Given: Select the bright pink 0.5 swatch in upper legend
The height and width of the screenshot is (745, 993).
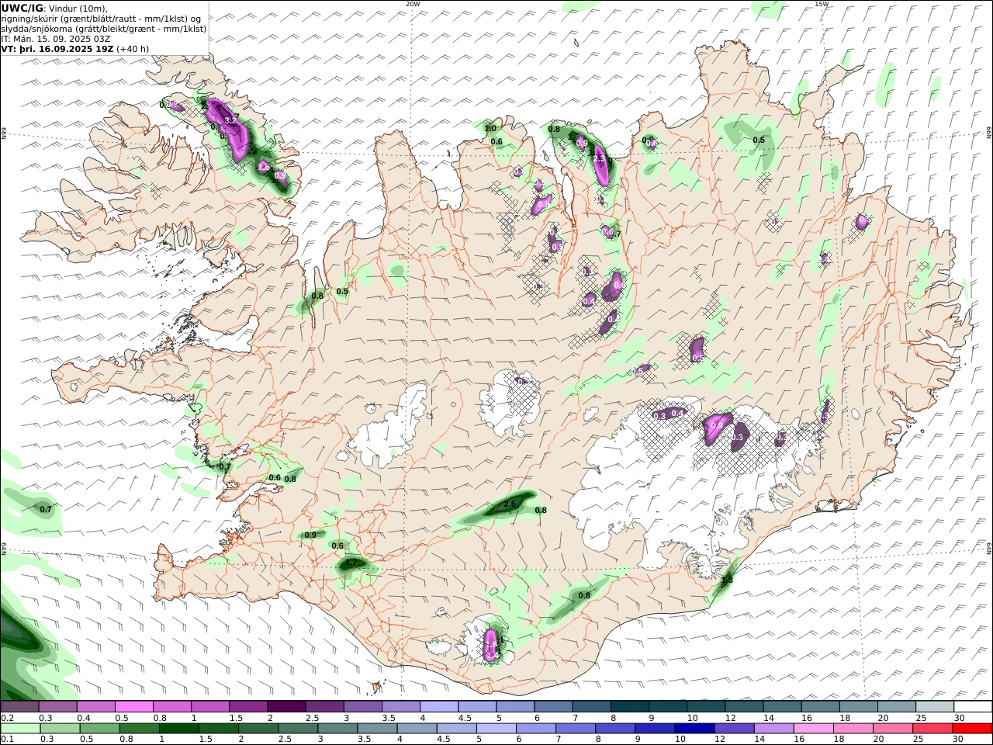Looking at the screenshot, I should [x=134, y=707].
